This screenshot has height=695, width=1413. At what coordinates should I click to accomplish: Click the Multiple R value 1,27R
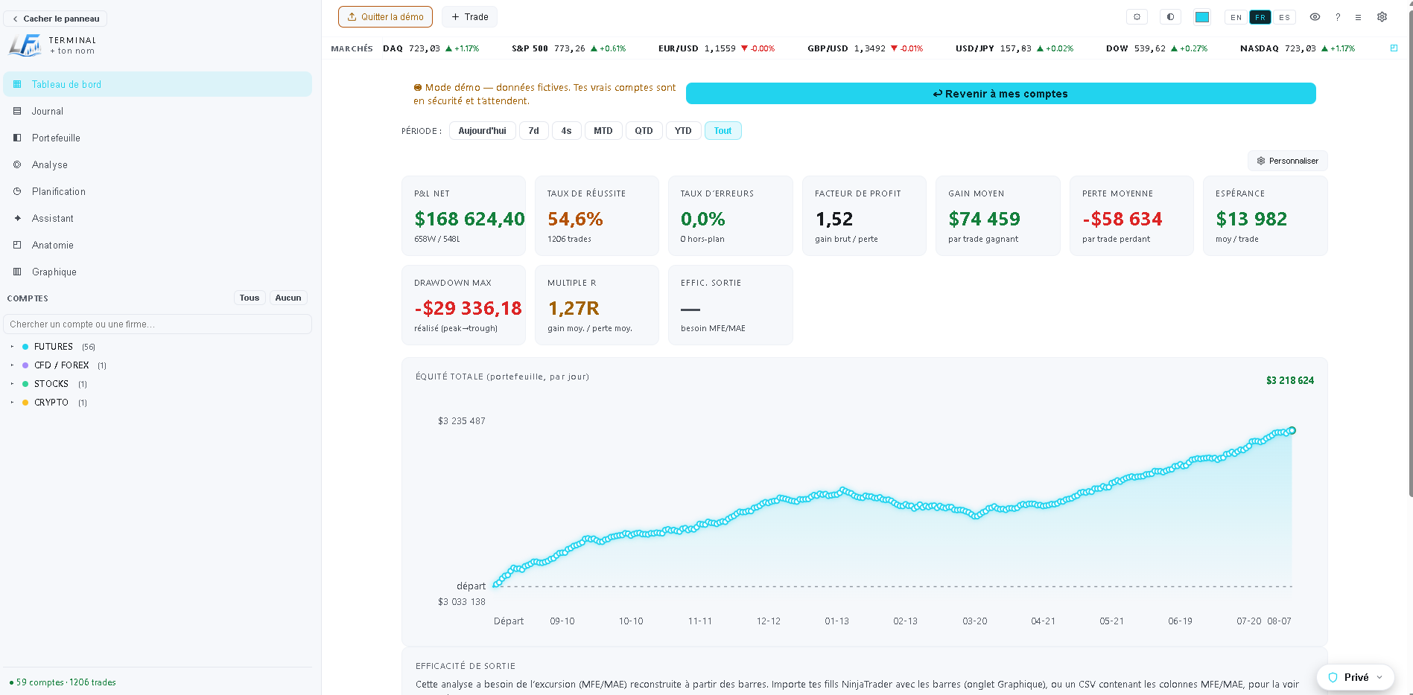click(x=574, y=308)
